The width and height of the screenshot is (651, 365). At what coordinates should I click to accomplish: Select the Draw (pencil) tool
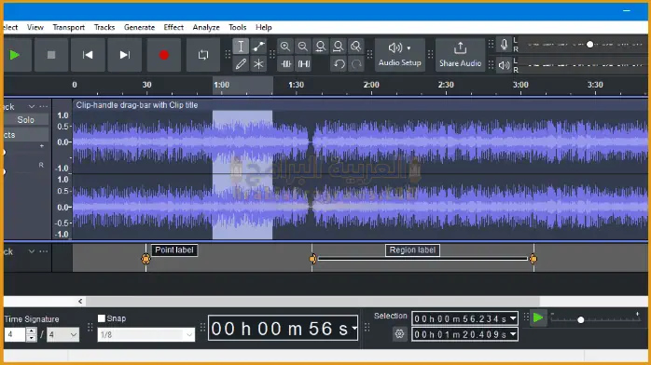[x=241, y=64]
